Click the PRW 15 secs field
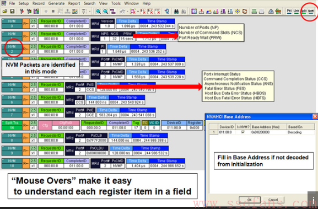The image size is (318, 209). point(127,36)
